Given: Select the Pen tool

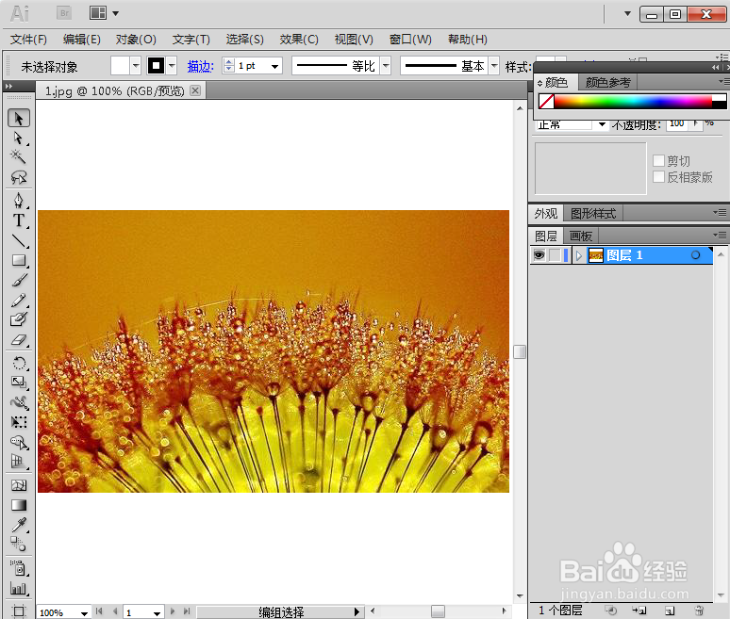Looking at the screenshot, I should coord(19,201).
